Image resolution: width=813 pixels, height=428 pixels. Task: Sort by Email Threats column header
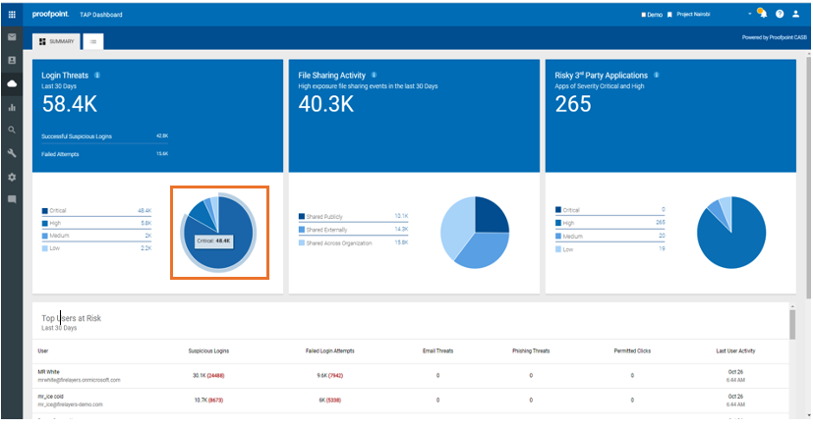click(x=437, y=350)
